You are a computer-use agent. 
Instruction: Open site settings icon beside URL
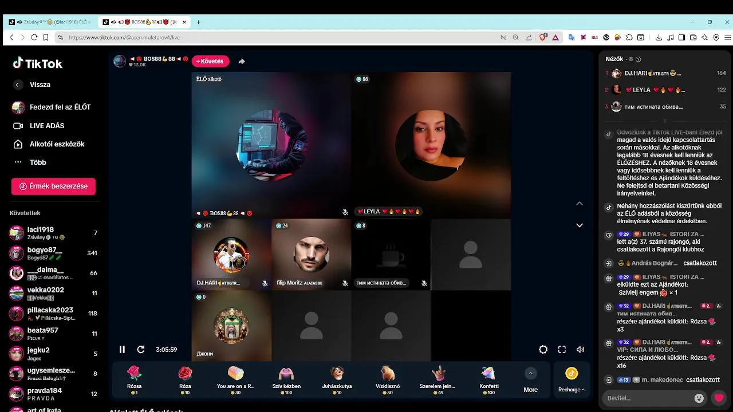60,37
